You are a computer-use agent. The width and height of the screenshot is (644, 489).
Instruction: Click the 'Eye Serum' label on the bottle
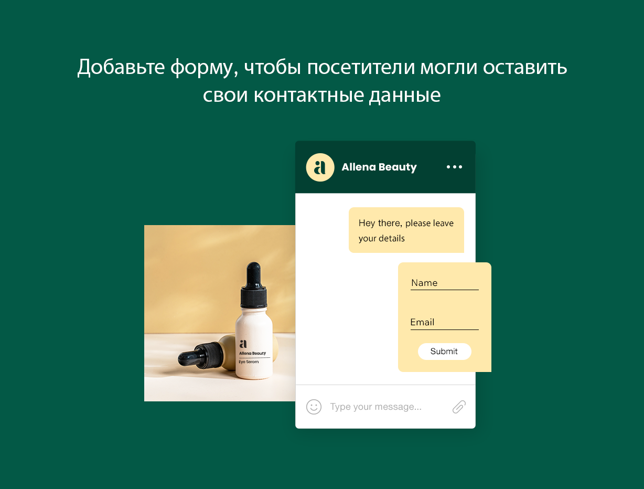tap(249, 362)
